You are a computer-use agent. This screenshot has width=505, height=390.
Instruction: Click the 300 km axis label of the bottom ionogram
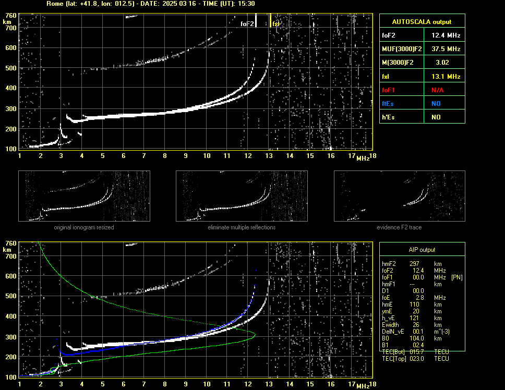(10, 337)
